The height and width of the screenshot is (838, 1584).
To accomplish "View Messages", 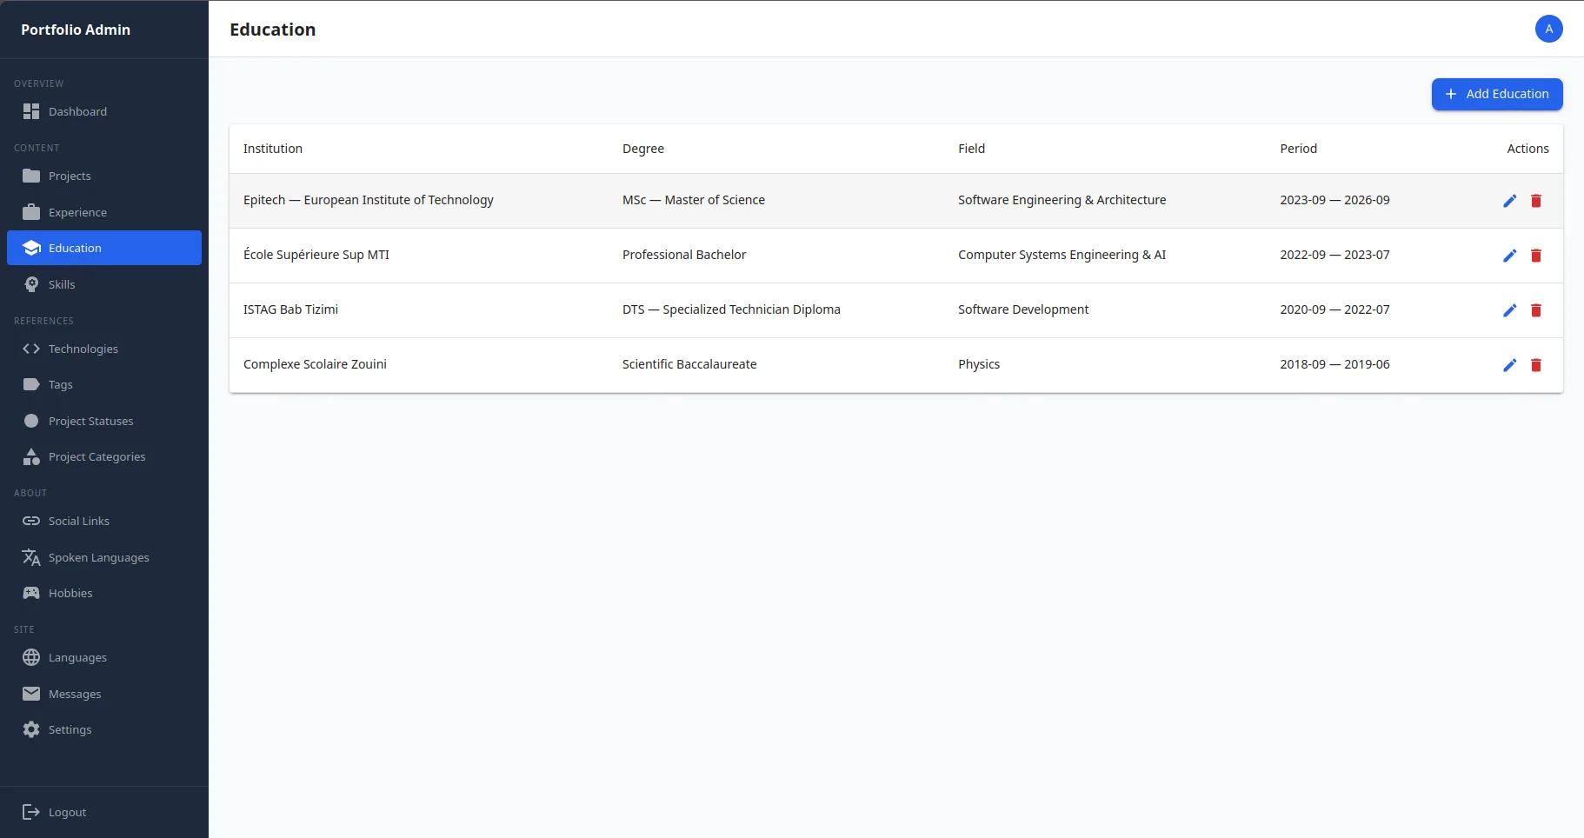I will click(x=104, y=694).
